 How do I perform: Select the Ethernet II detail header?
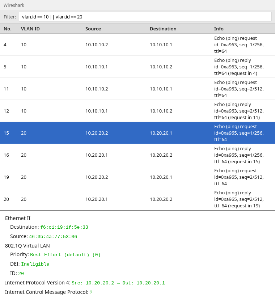click(x=18, y=218)
